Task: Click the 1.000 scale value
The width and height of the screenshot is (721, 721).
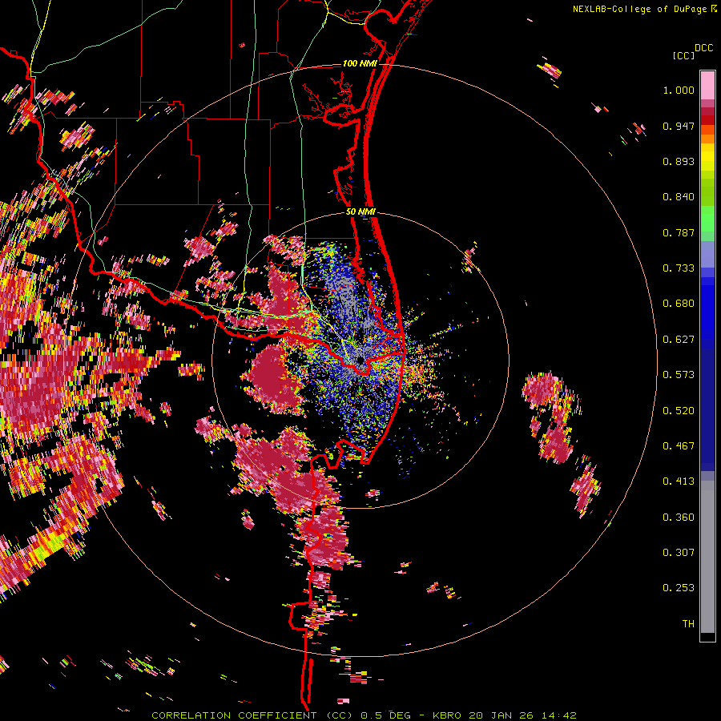Action: pos(679,90)
